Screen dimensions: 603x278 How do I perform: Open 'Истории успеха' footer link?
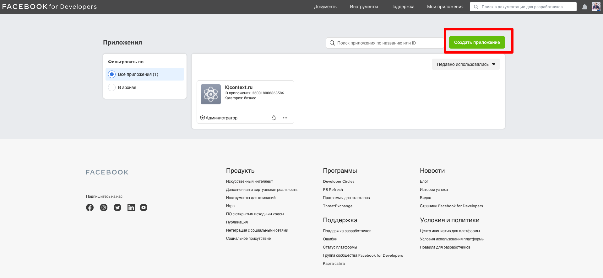[434, 190]
